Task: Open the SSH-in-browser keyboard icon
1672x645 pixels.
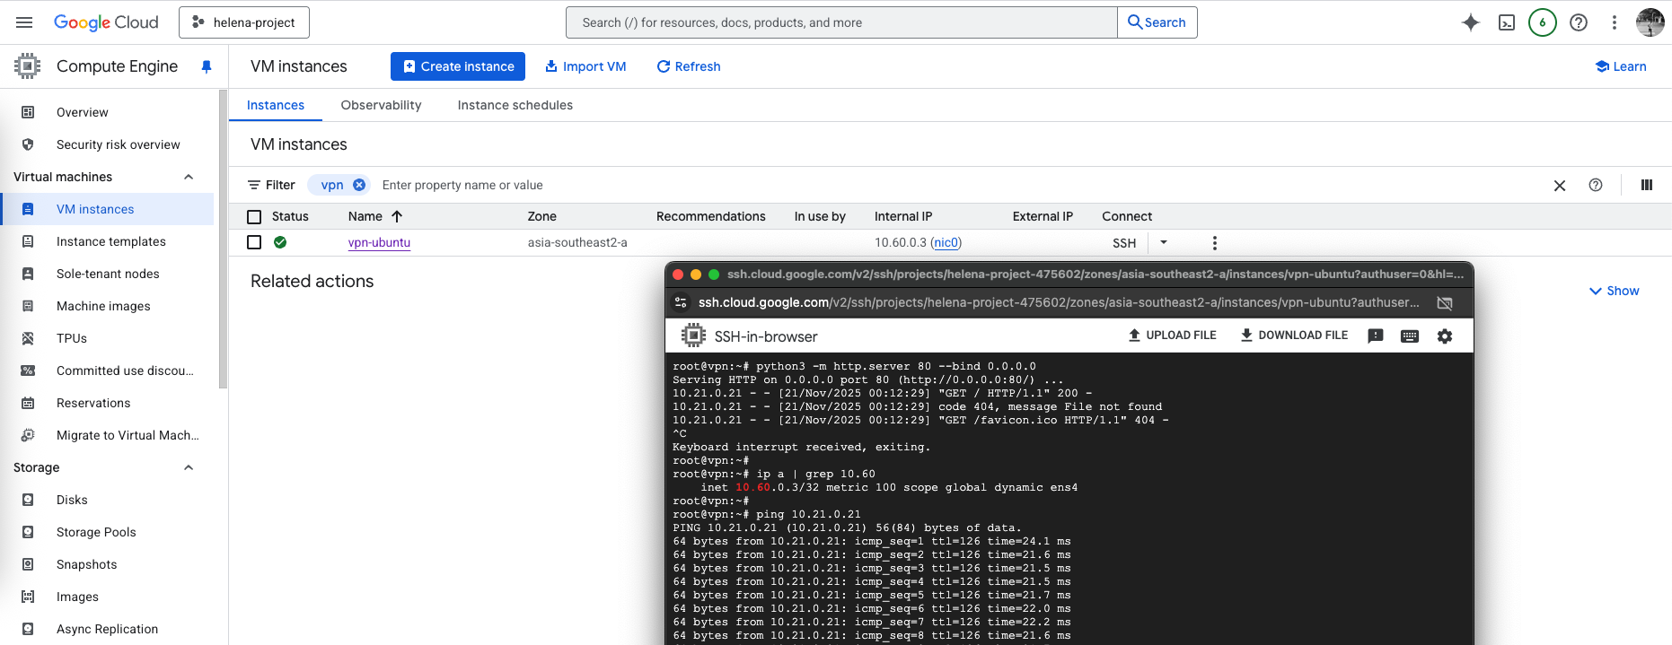Action: pos(1410,336)
